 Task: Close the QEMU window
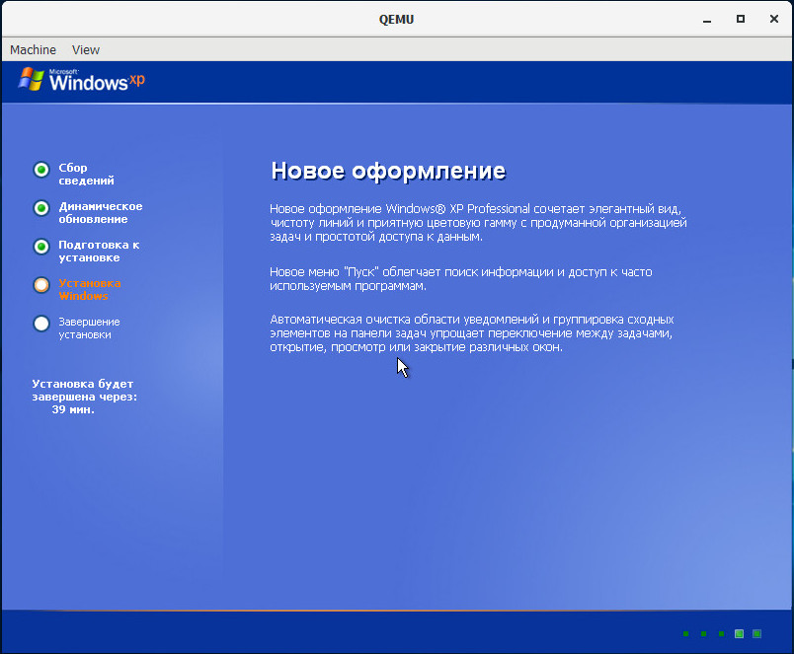pos(773,19)
